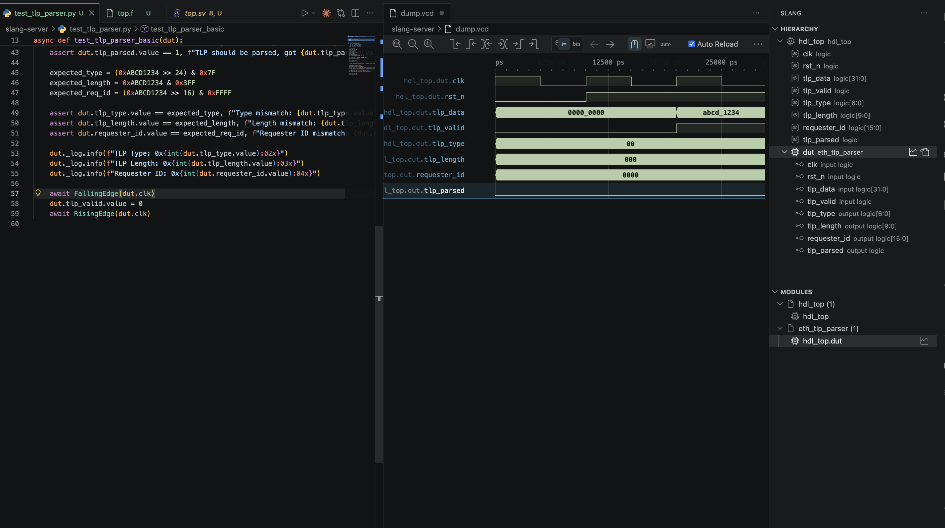The height and width of the screenshot is (528, 945).
Task: Click the zoom-to-fit magnifier in waveform toolbar
Action: pos(397,44)
